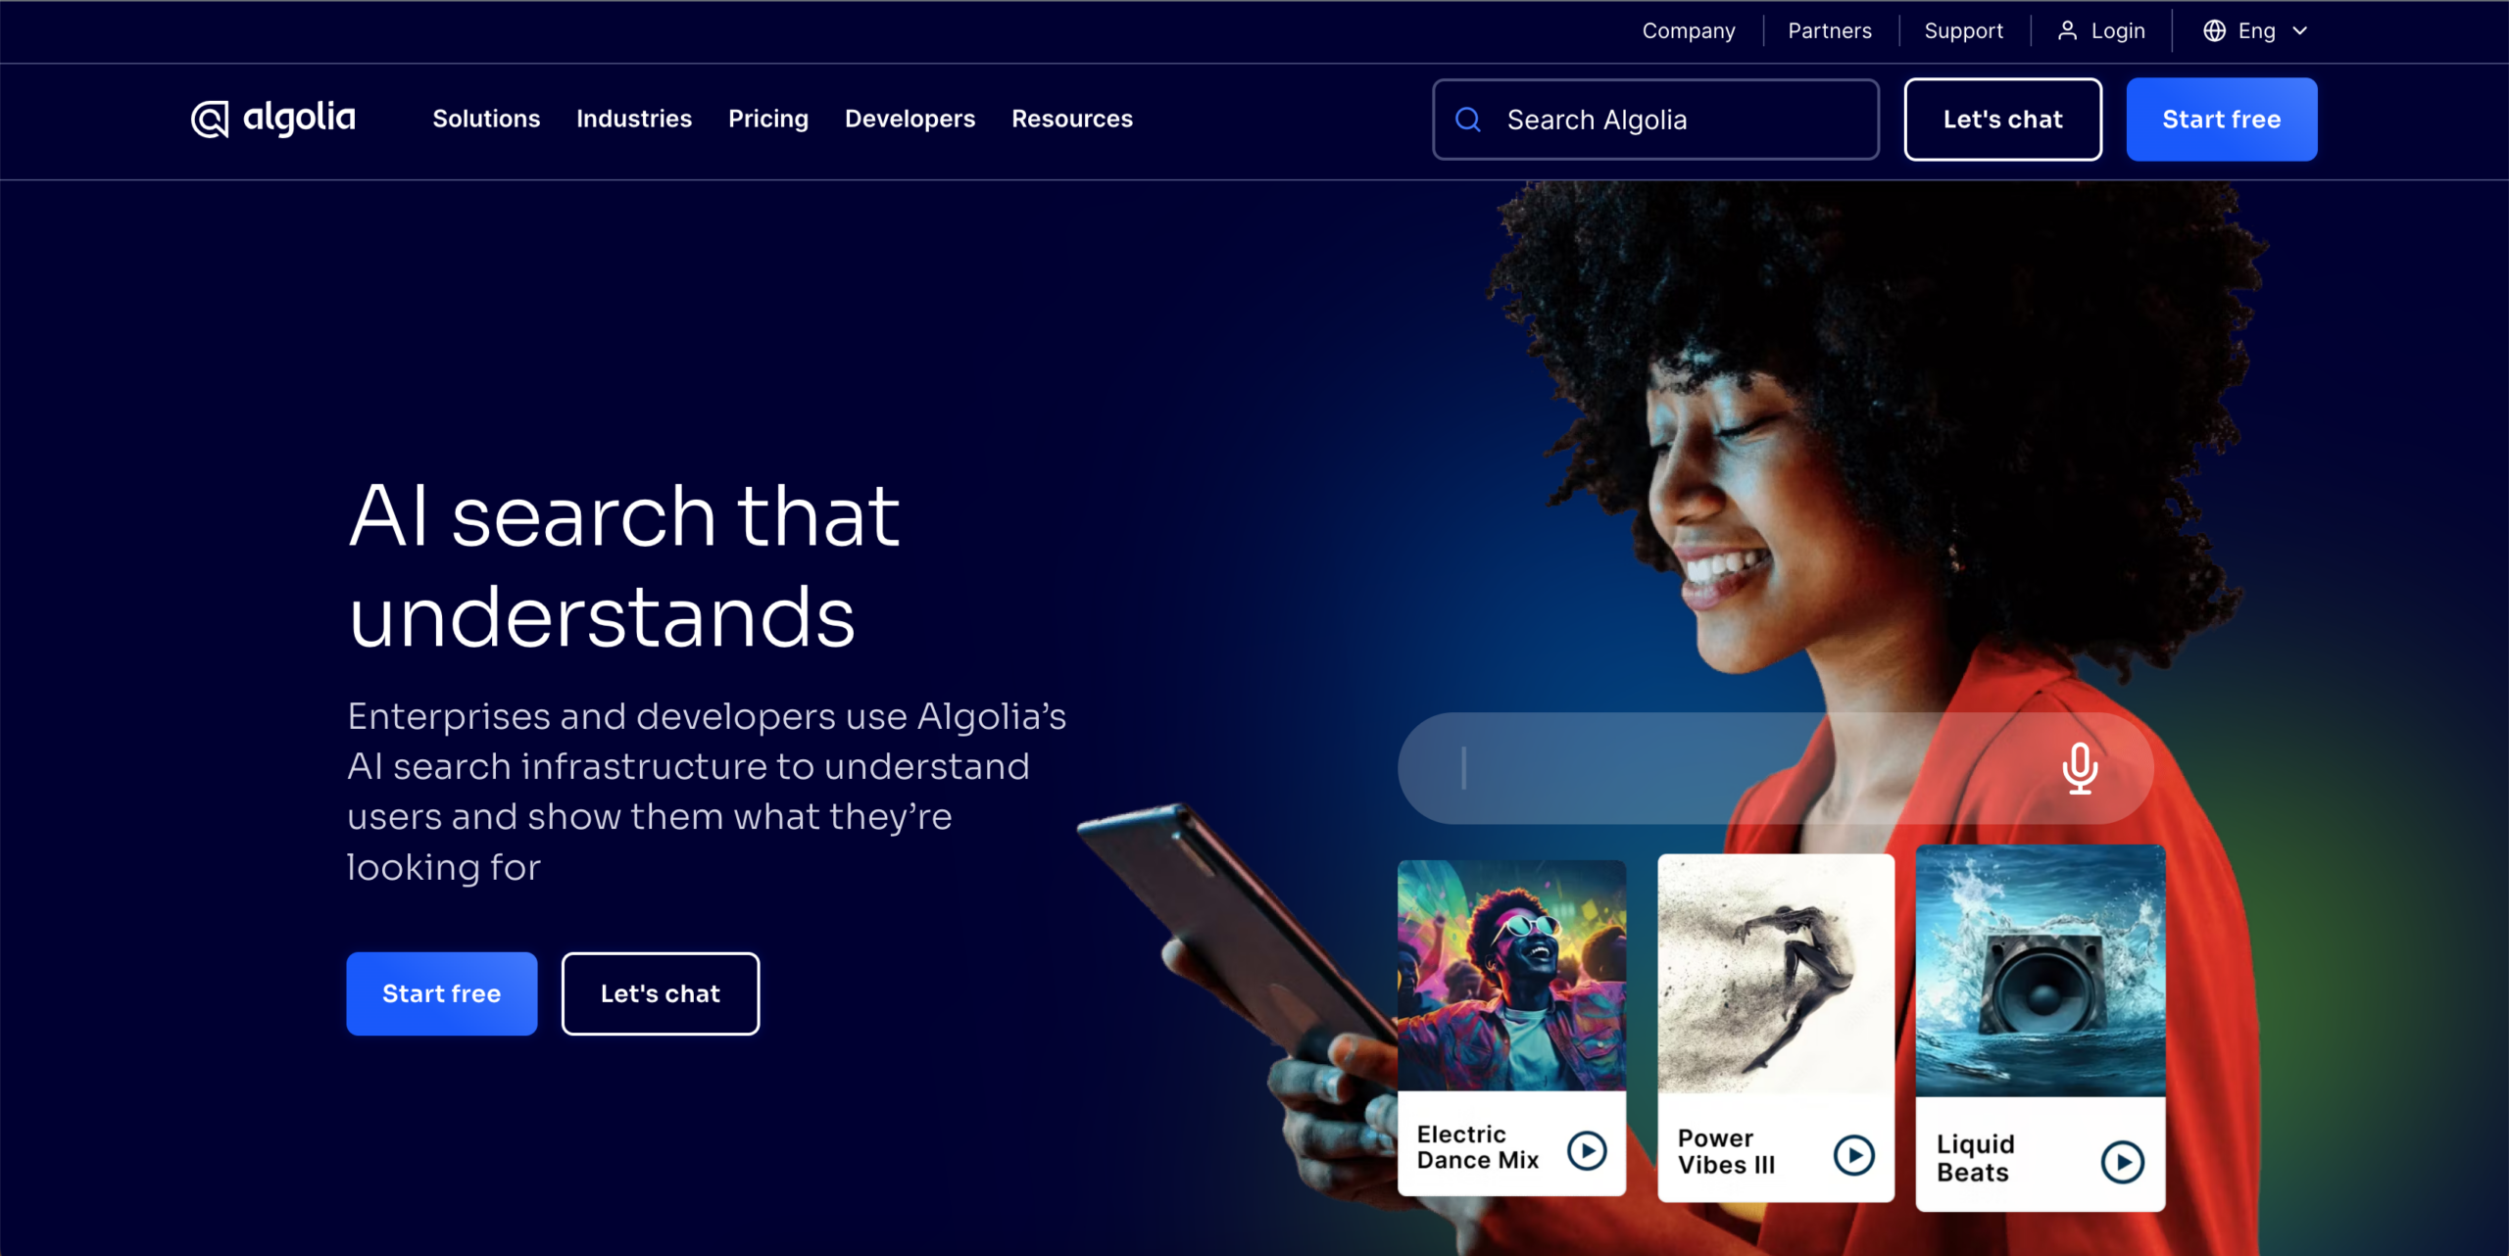Viewport: 2509px width, 1256px height.
Task: Click the Algolia logo icon
Action: [x=210, y=120]
